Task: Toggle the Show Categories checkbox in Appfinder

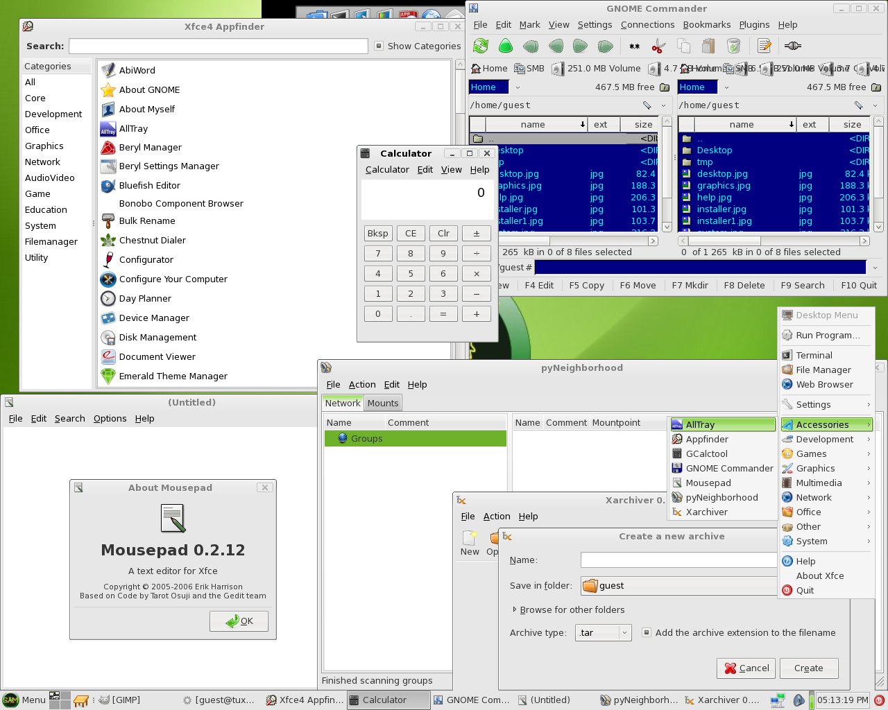Action: coord(379,46)
